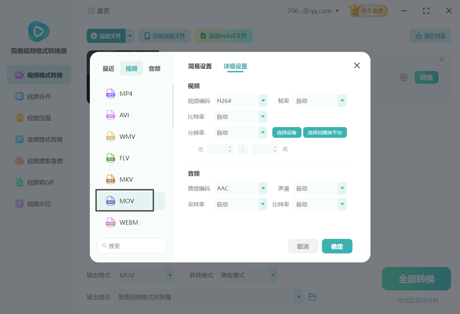Open 视频转GIF from the sidebar
The image size is (460, 314).
point(39,182)
